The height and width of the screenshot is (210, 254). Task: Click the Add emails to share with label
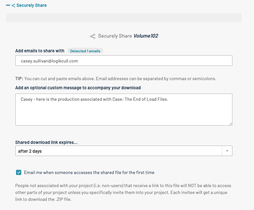40,51
